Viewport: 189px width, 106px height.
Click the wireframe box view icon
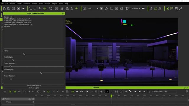127,9
